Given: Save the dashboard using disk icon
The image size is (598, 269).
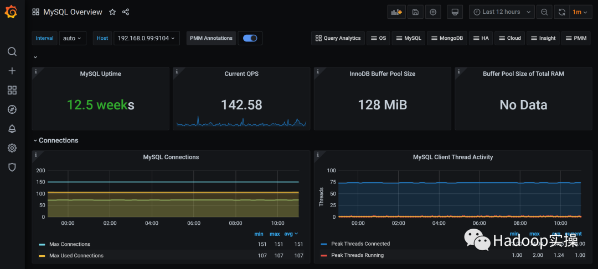Looking at the screenshot, I should coord(415,12).
